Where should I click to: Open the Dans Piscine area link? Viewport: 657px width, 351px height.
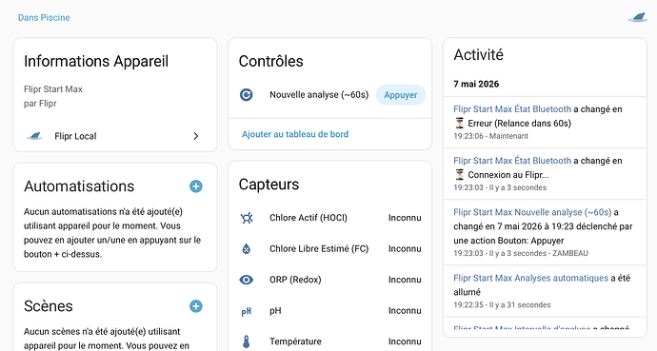[x=44, y=17]
